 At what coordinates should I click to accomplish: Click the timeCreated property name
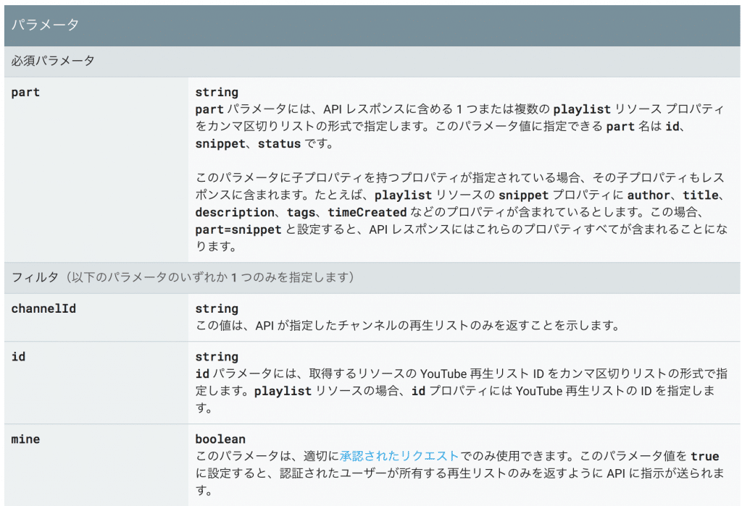pos(367,212)
